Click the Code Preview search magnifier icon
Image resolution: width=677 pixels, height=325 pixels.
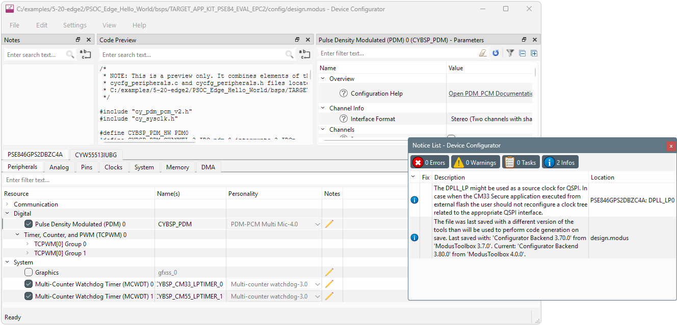(290, 54)
